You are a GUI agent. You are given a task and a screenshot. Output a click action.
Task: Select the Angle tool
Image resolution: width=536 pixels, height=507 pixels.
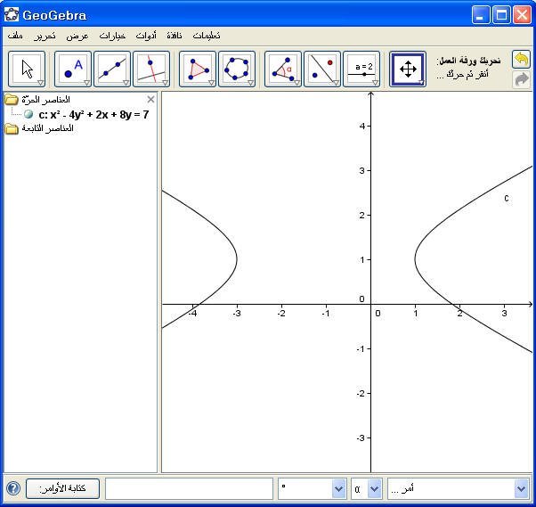283,70
